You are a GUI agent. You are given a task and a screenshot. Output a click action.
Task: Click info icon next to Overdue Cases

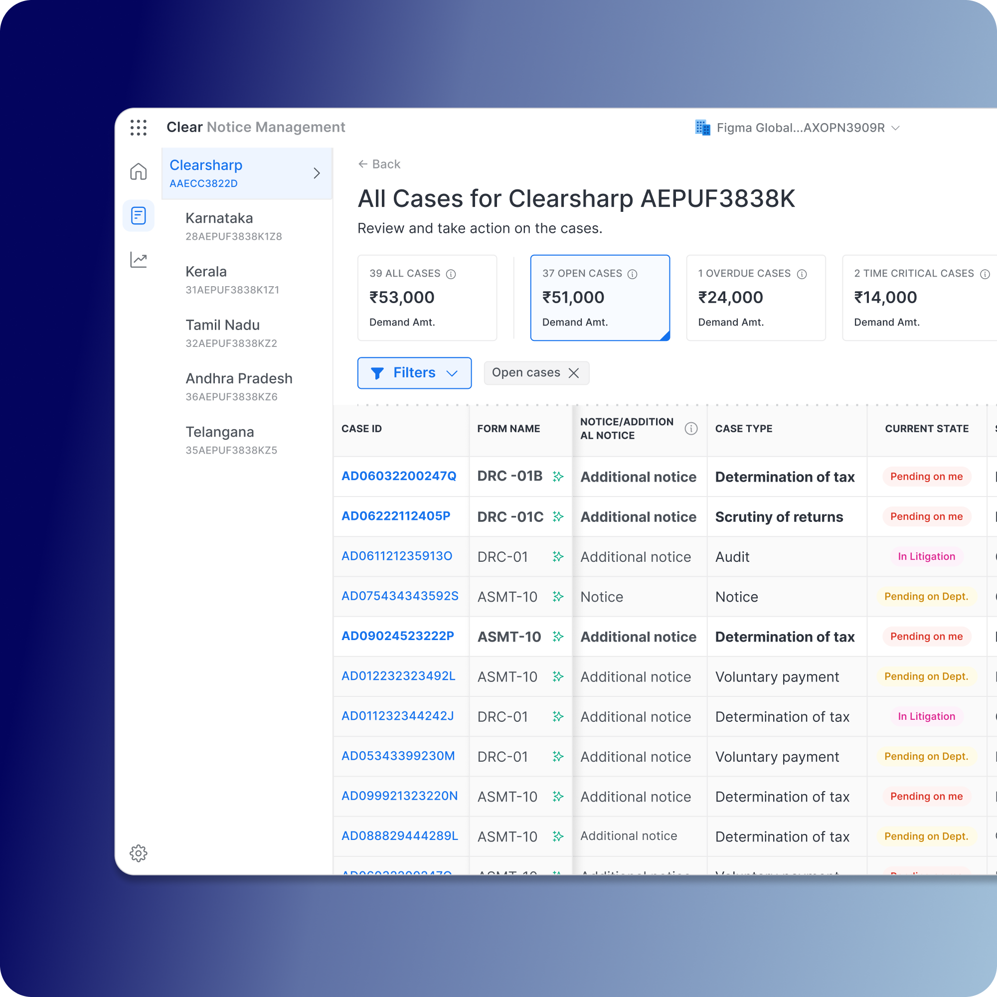click(802, 274)
